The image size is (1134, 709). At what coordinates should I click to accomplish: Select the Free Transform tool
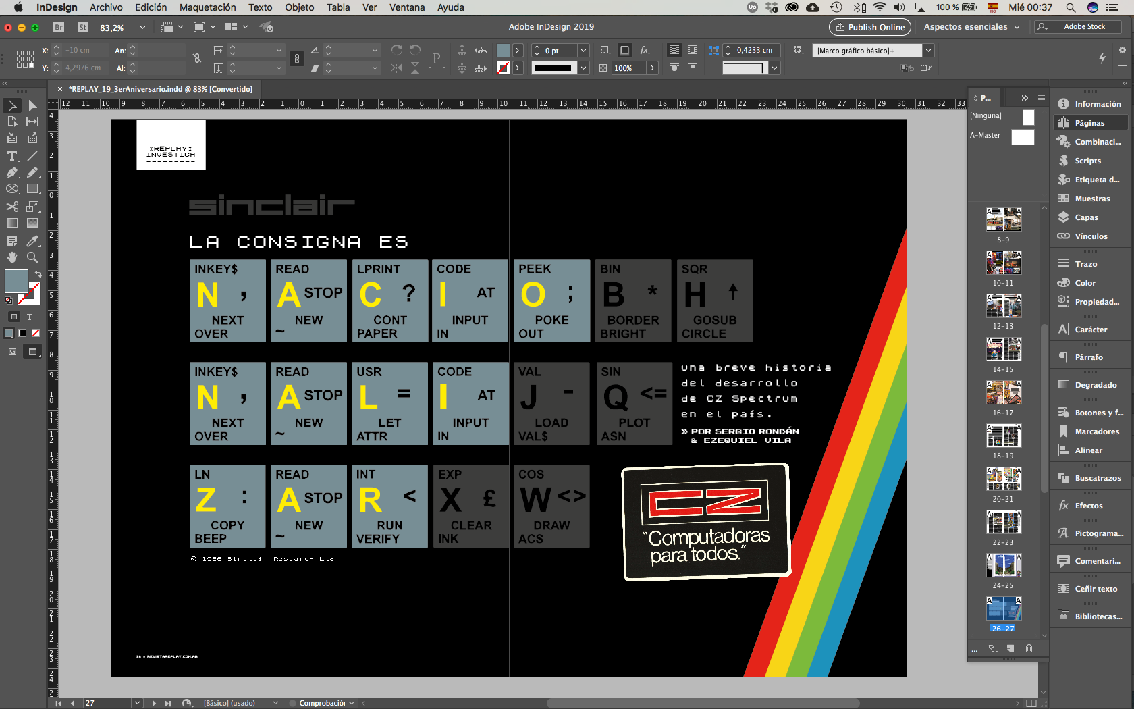tap(32, 207)
